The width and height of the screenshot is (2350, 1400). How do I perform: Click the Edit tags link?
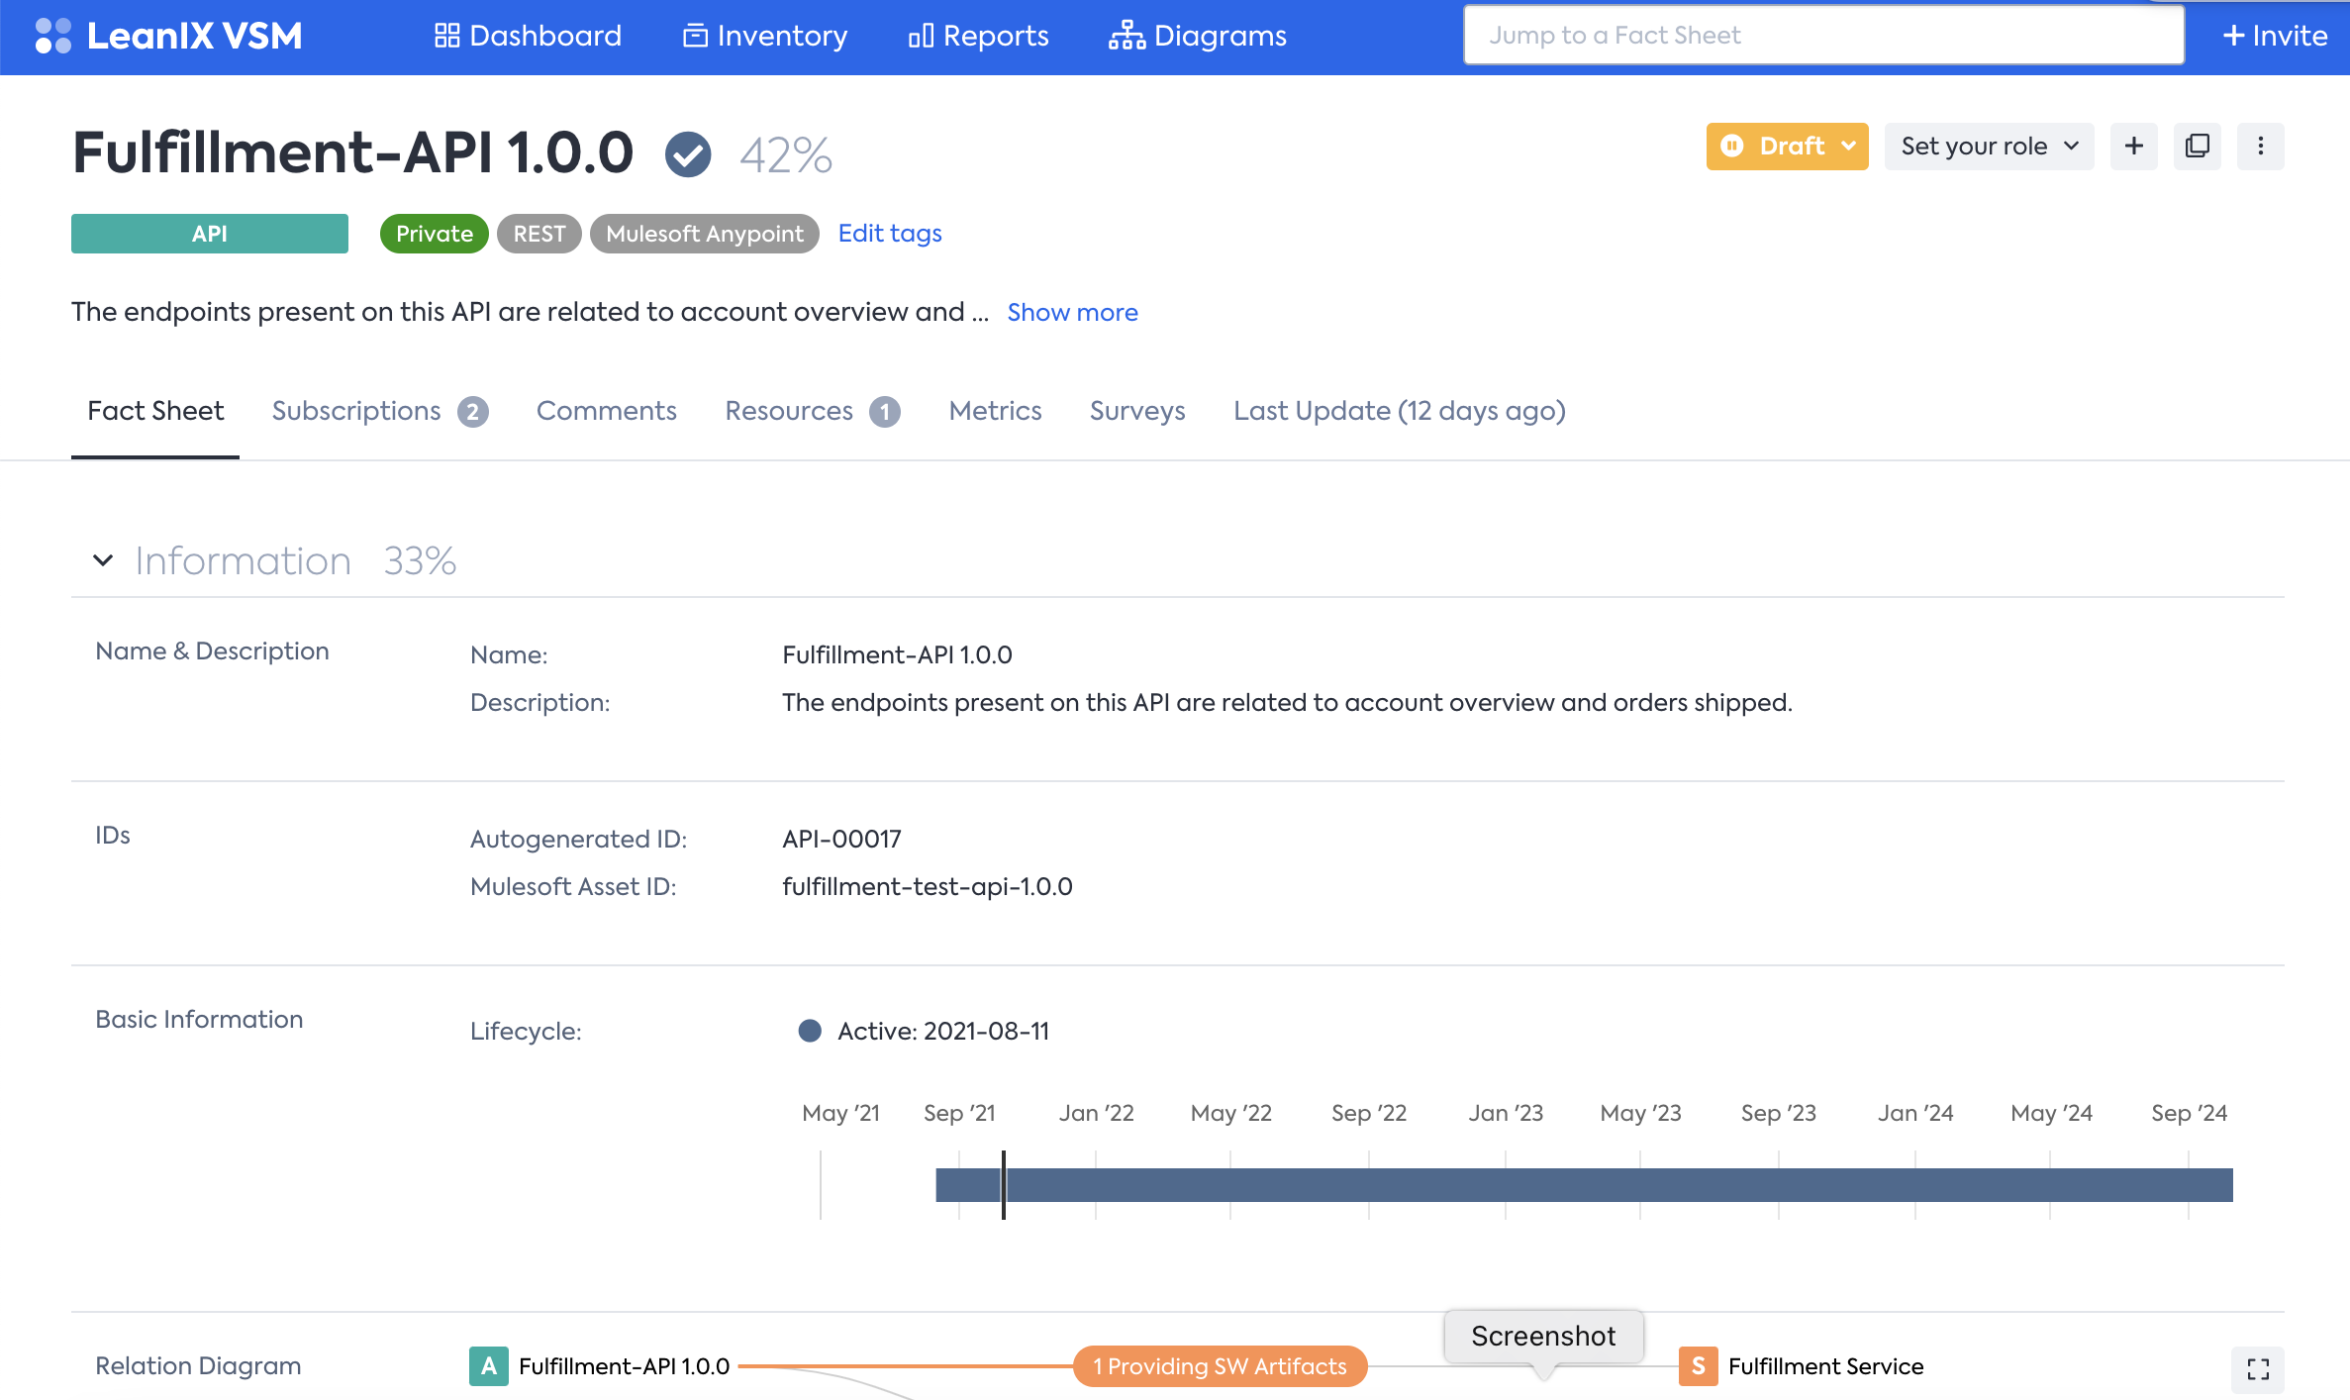click(x=889, y=234)
